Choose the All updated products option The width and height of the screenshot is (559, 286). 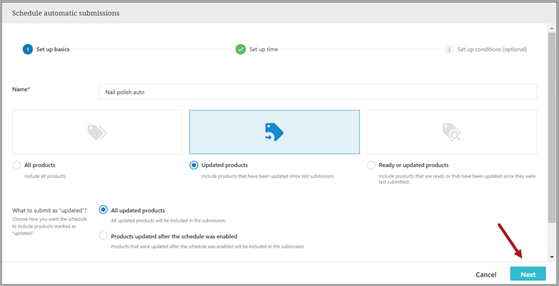point(103,209)
